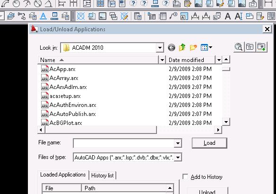The height and width of the screenshot is (194, 276).
Task: Create a new folder in dialog
Action: [x=193, y=47]
